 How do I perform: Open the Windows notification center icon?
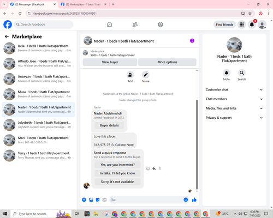266,214
